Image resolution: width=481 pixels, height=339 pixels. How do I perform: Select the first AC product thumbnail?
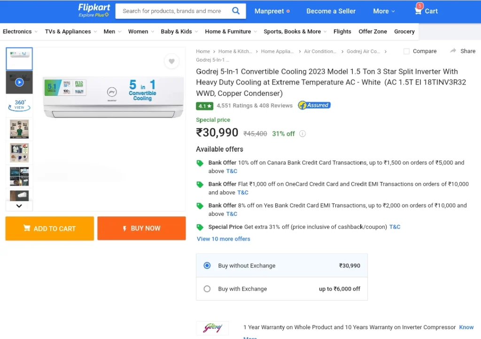click(19, 59)
